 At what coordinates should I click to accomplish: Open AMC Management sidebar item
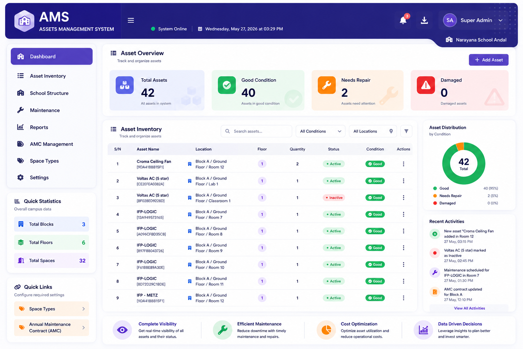coord(51,144)
